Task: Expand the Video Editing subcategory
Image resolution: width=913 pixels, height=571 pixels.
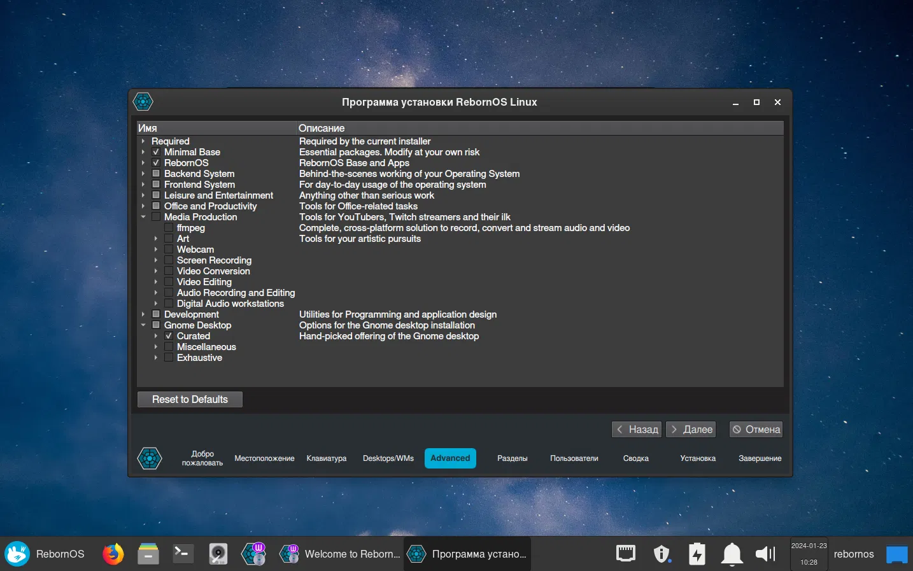Action: [156, 282]
